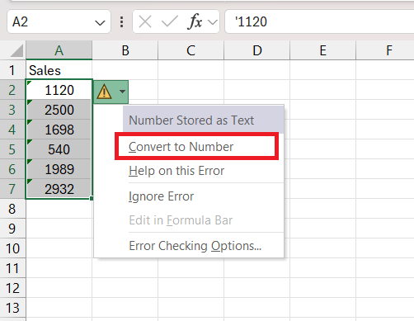Open the error warning dropdown arrow
The width and height of the screenshot is (414, 321).
pyautogui.click(x=123, y=92)
